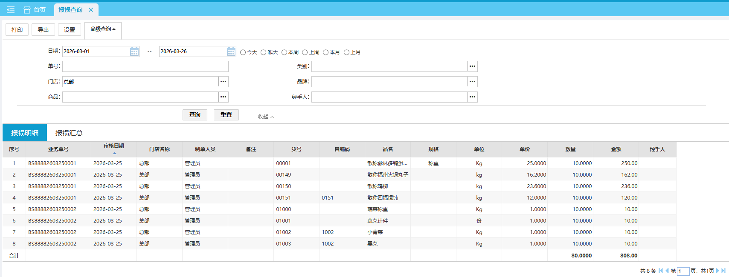
Task: Select the 上月 radio option
Action: click(x=347, y=52)
